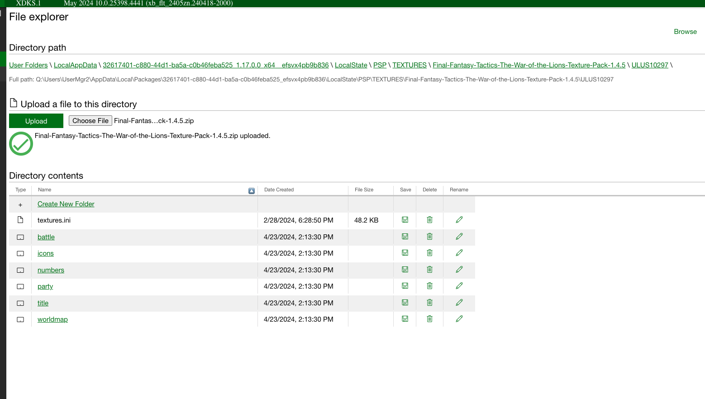Click the save icon for numbers folder
Screen dimensions: 705x399
tap(405, 270)
